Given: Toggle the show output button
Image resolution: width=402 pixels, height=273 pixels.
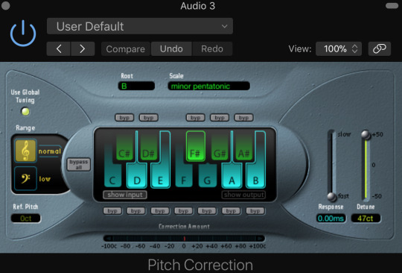Looking at the screenshot, I should tap(243, 195).
